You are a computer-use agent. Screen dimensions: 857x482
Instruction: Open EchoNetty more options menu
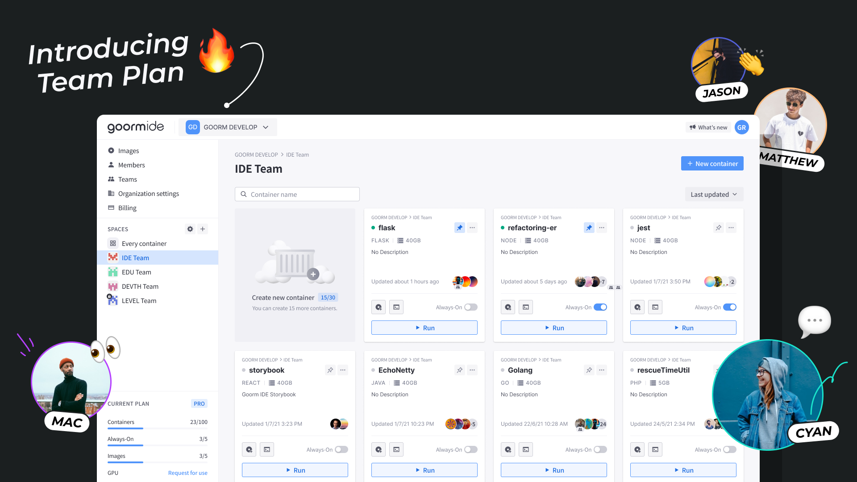(x=472, y=370)
